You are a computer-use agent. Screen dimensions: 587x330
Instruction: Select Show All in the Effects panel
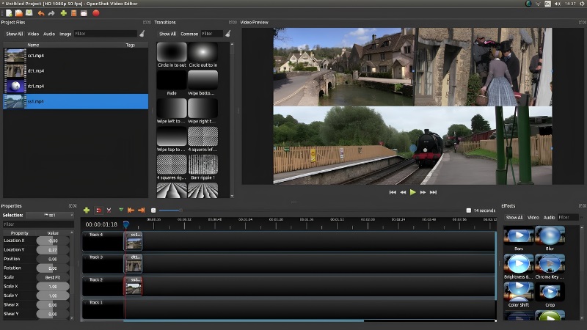(x=514, y=217)
